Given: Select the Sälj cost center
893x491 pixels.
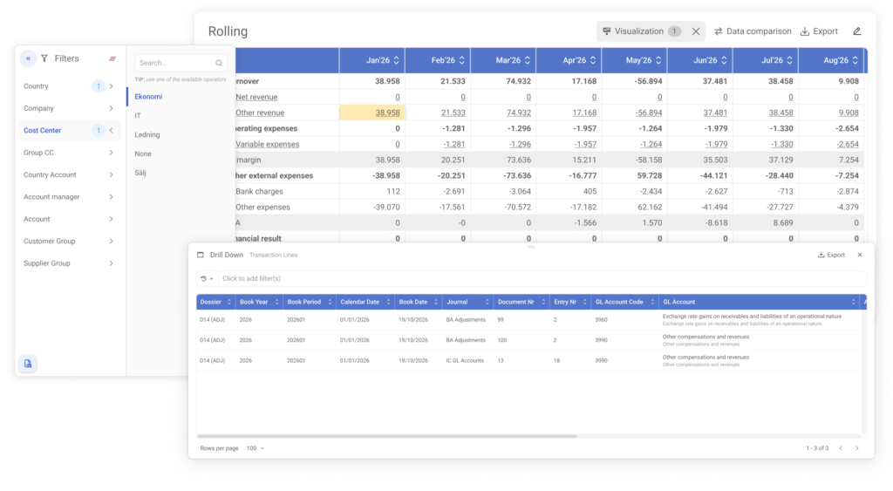Looking at the screenshot, I should pyautogui.click(x=140, y=173).
